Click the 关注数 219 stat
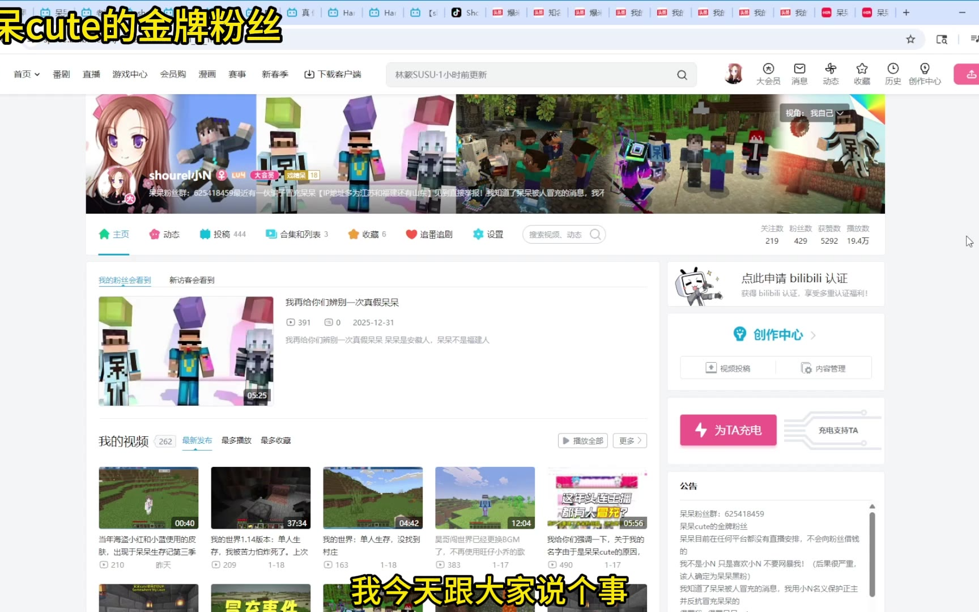 [772, 235]
